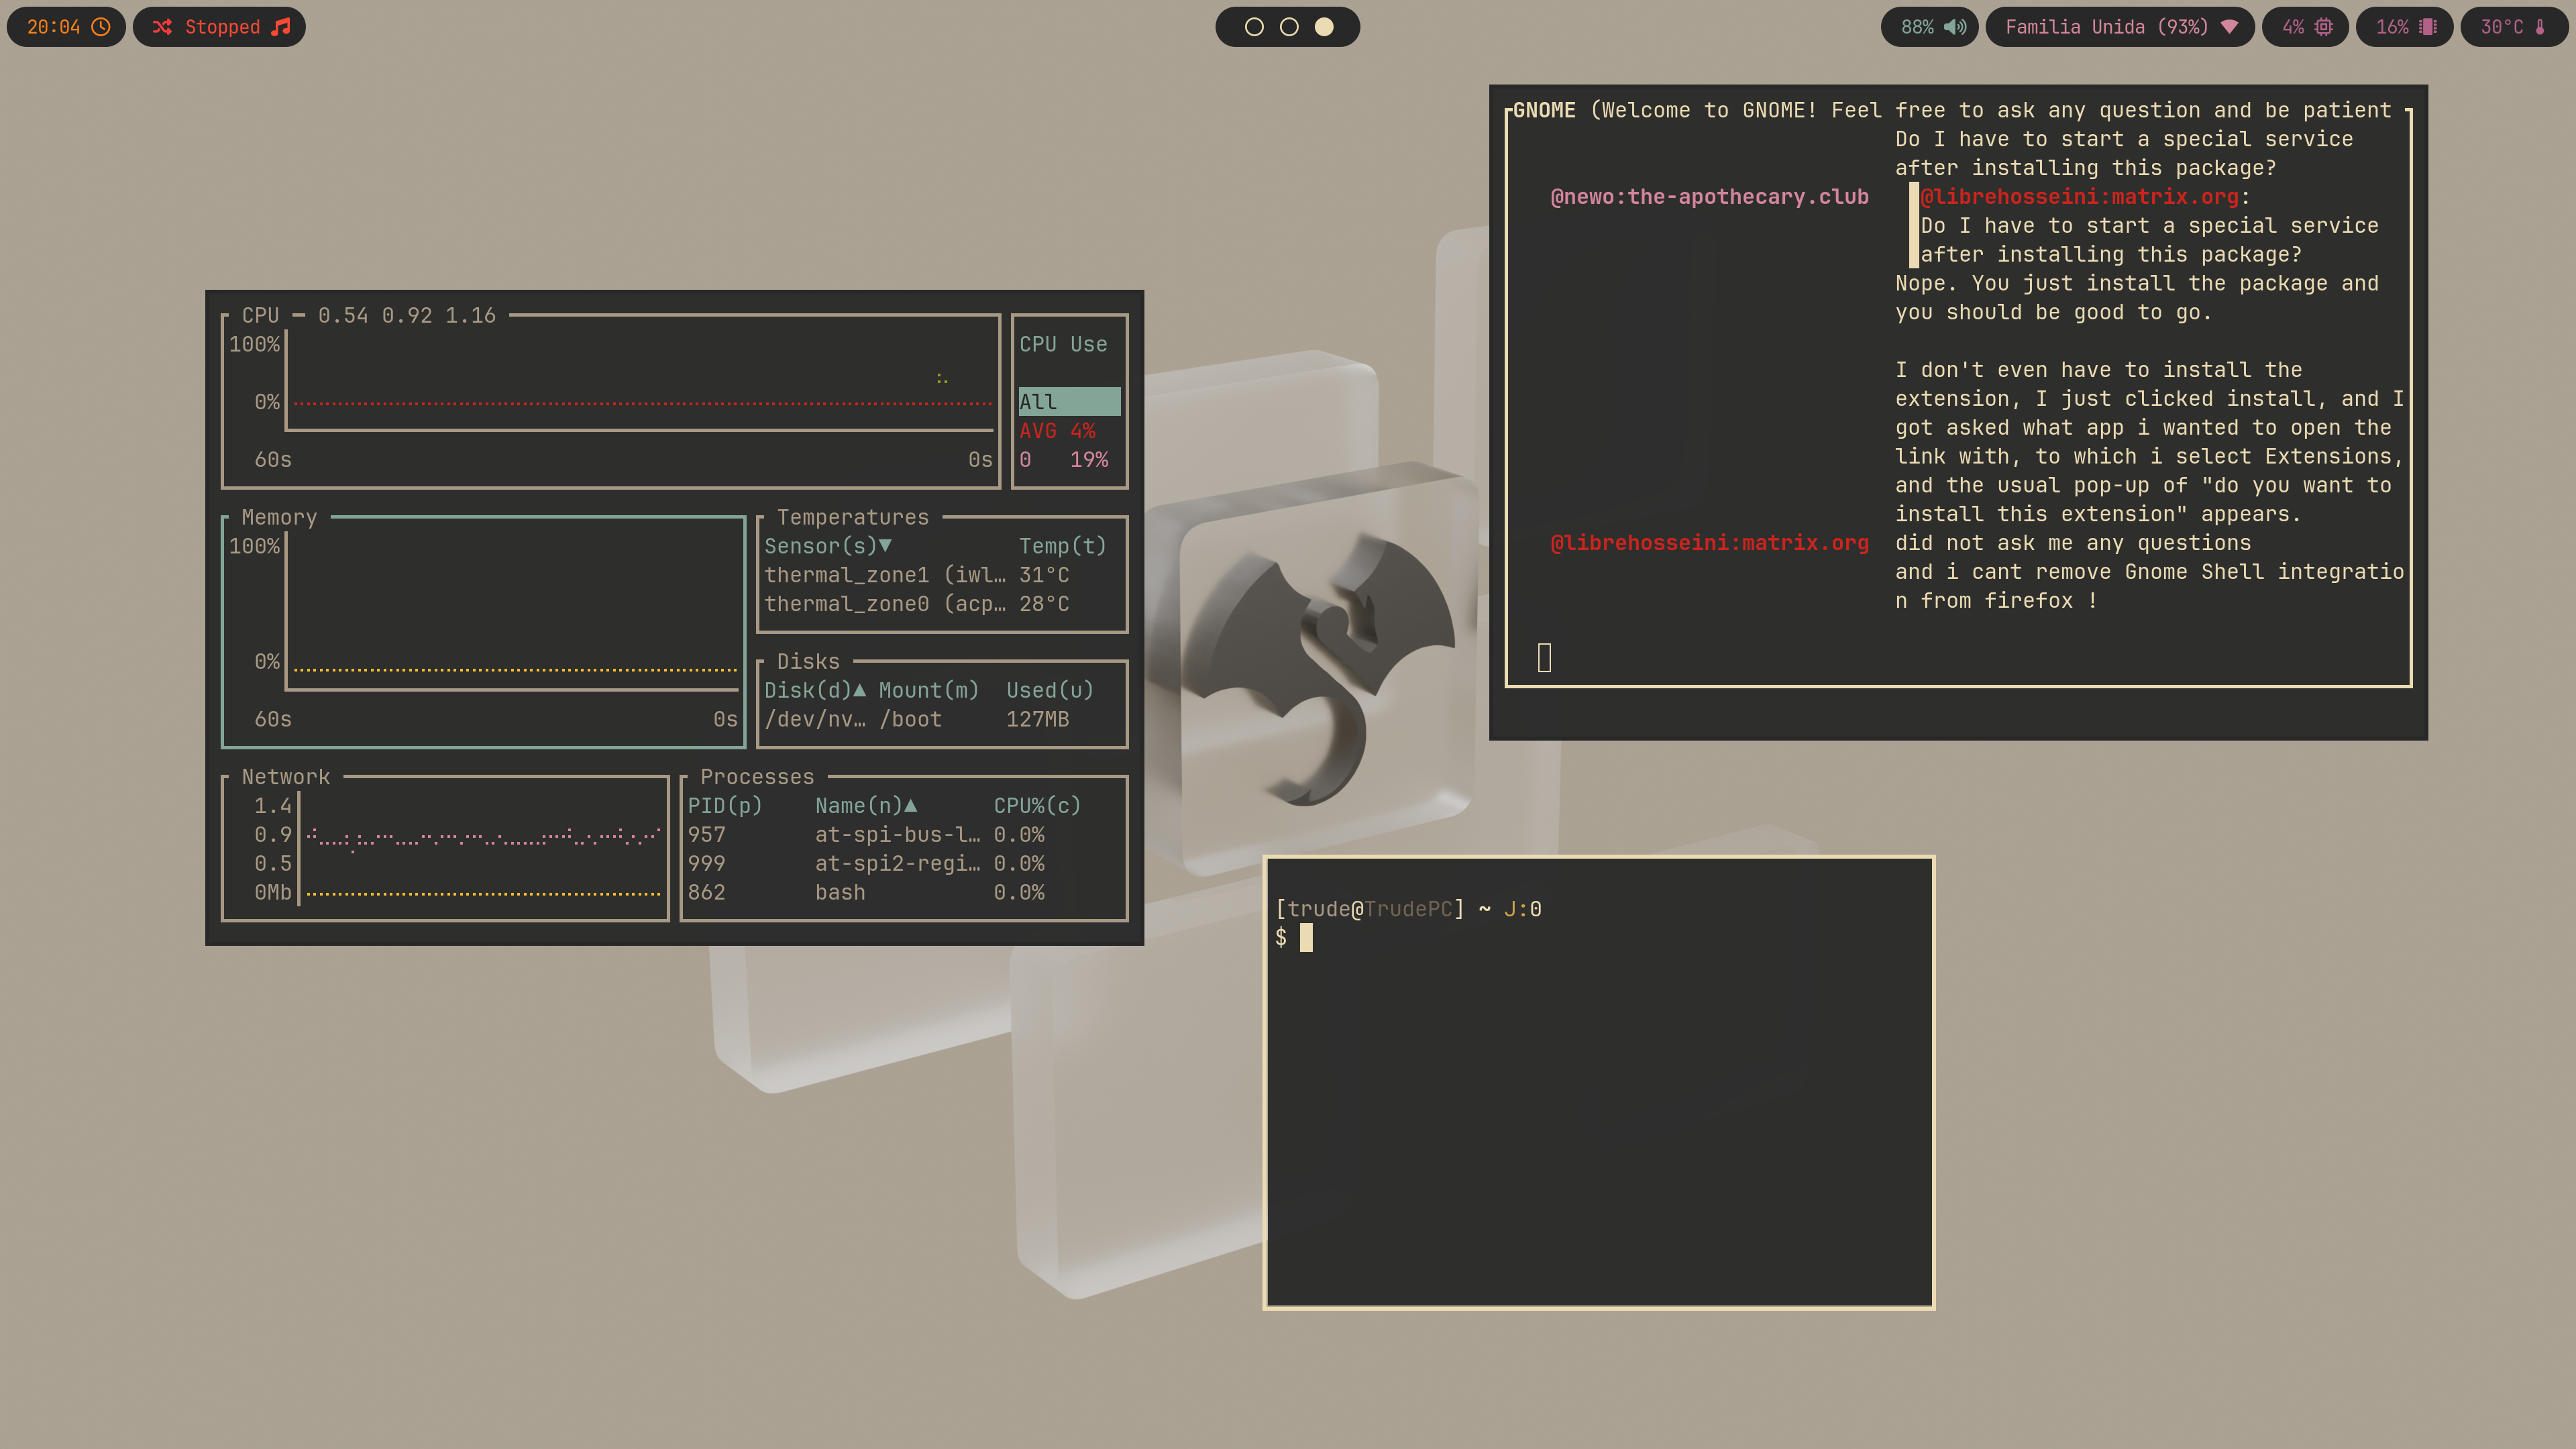Select the AVG 4% CPU entry
2576x1449 pixels.
[x=1057, y=430]
